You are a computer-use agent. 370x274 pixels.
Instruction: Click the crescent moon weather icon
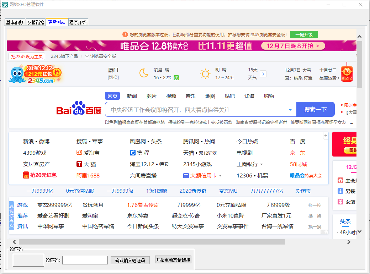(x=144, y=73)
